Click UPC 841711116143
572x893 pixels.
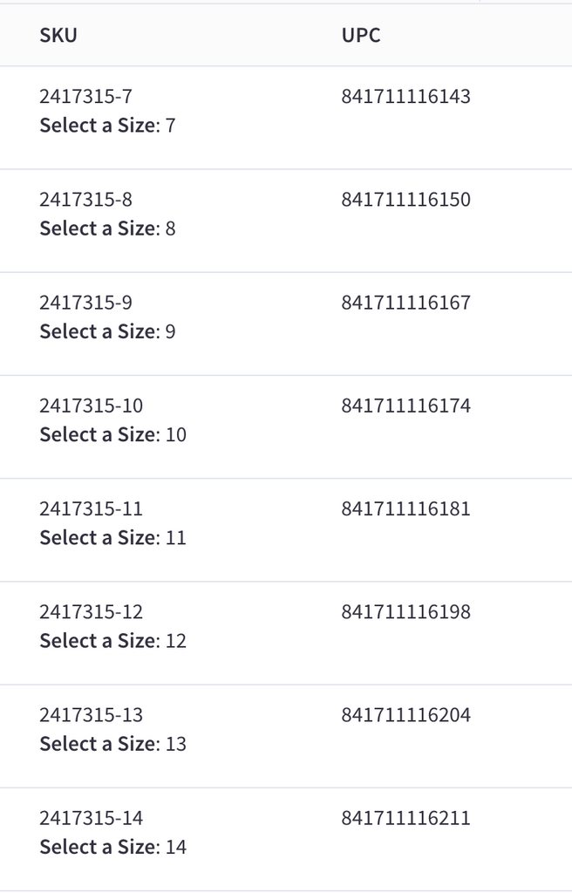[x=405, y=96]
